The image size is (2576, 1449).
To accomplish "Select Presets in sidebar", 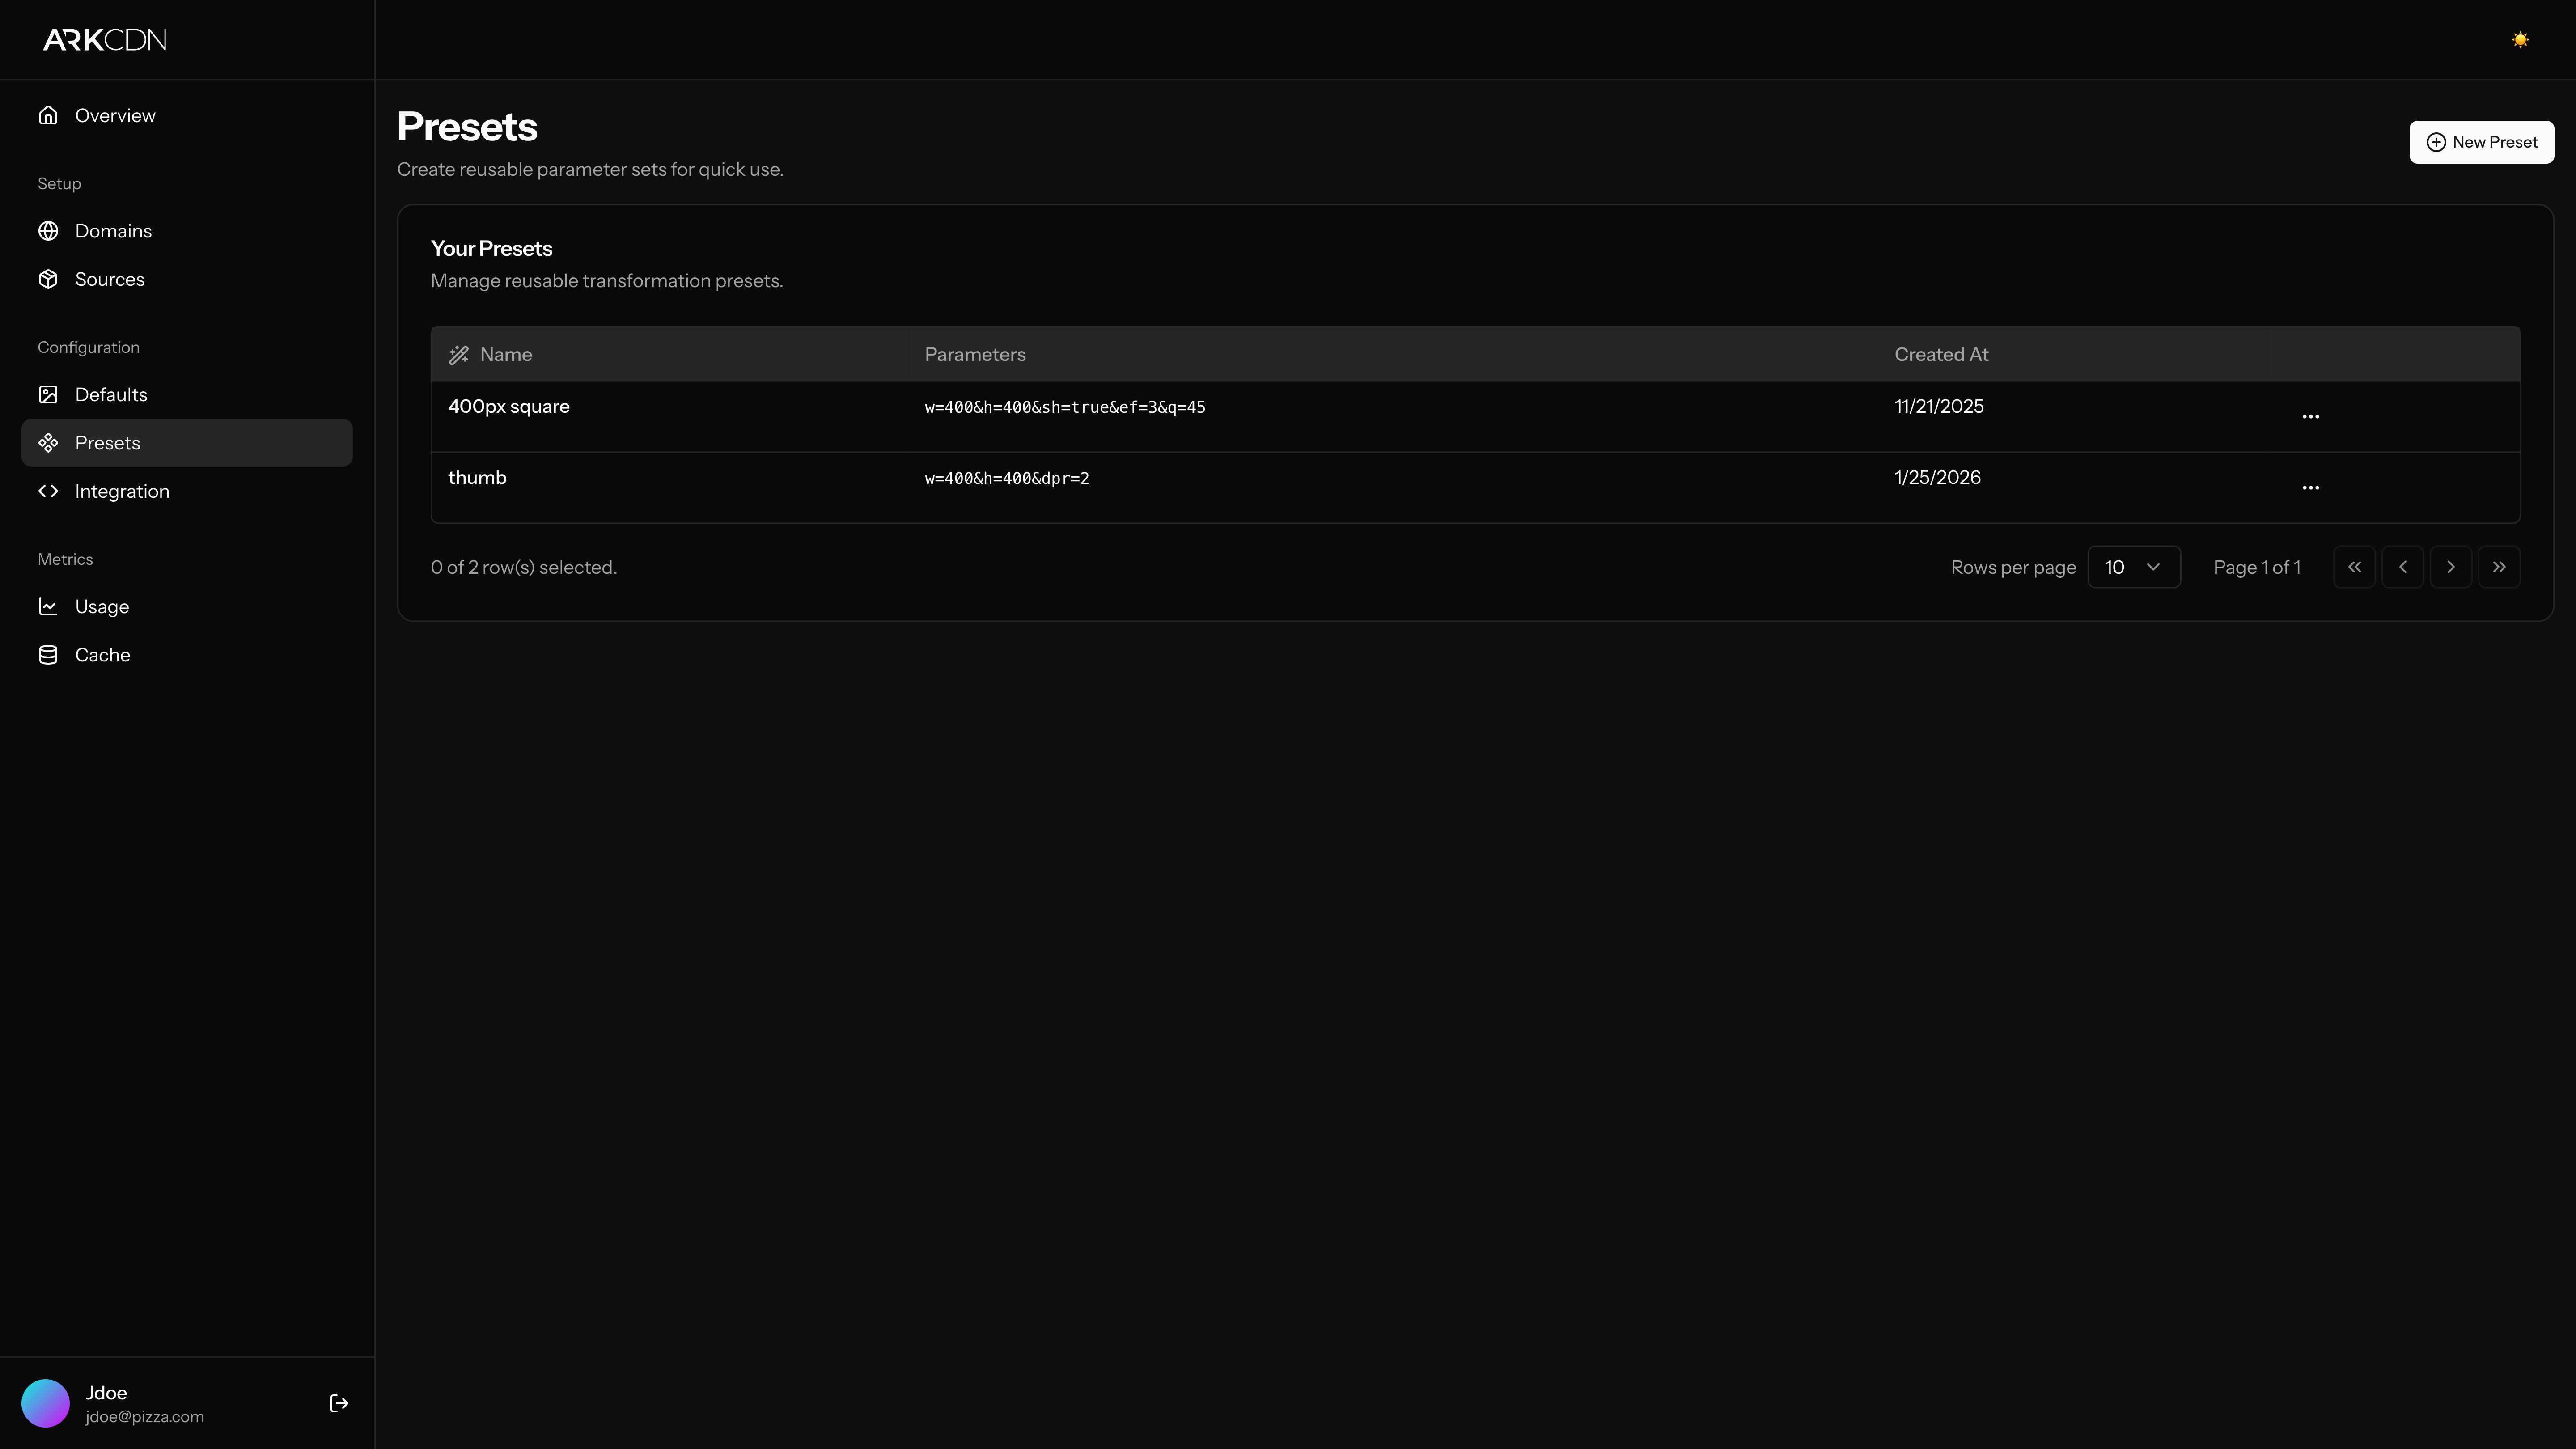I will 187,443.
